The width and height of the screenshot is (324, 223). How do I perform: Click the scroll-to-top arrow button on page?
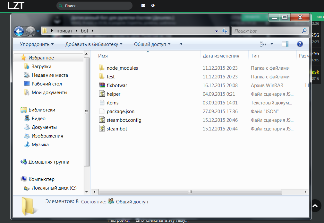tap(315, 206)
